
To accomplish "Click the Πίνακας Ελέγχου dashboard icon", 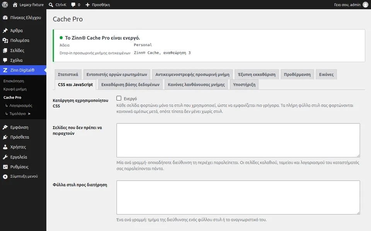I will point(5,18).
